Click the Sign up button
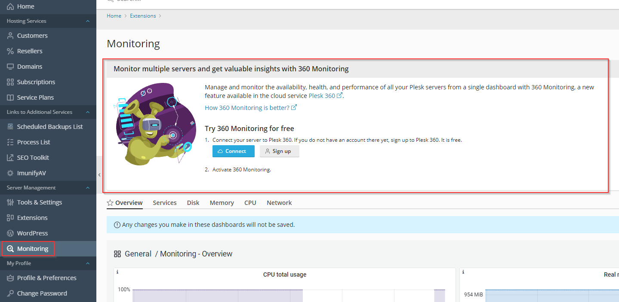This screenshot has width=619, height=302. click(279, 151)
